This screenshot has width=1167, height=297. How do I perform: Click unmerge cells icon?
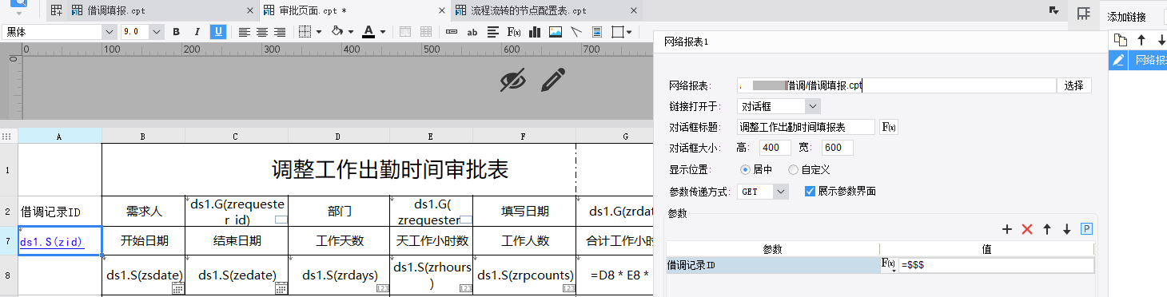(426, 32)
